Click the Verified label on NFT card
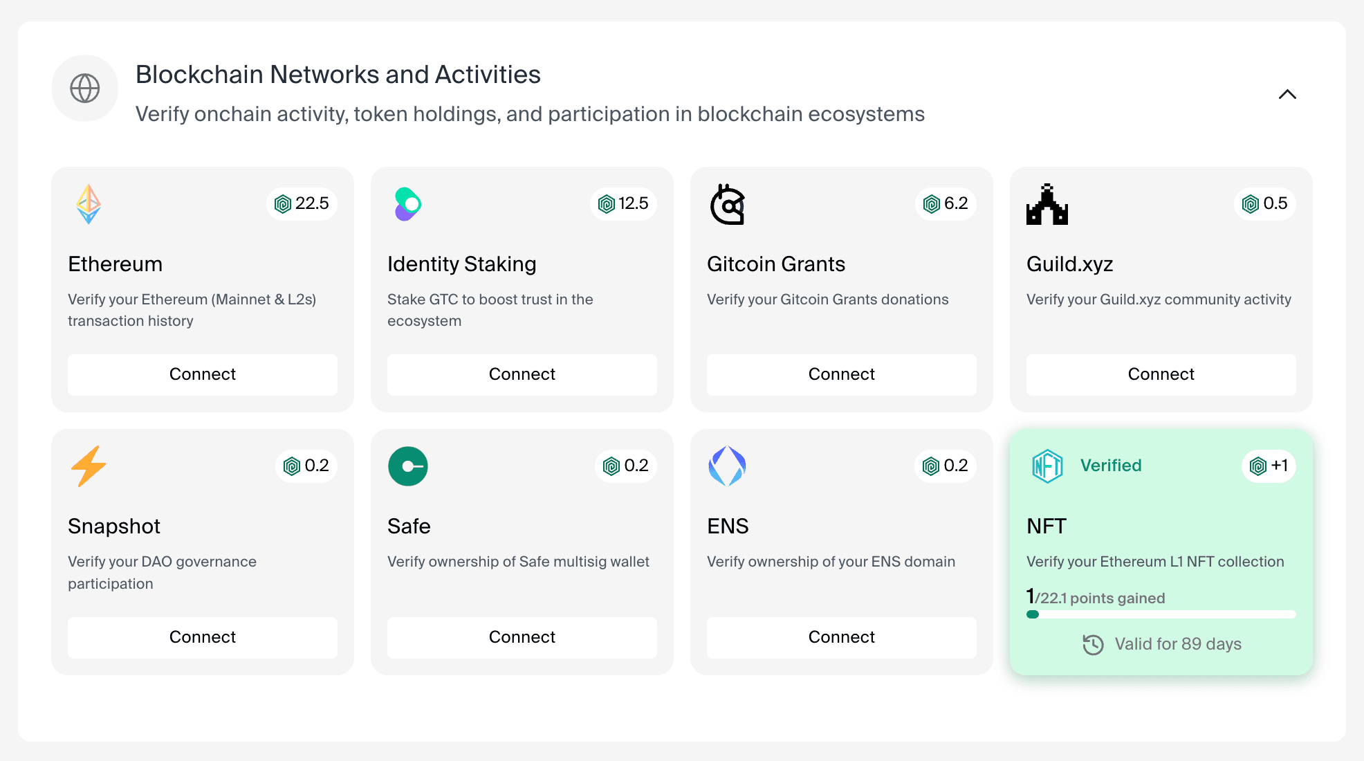 click(x=1111, y=466)
